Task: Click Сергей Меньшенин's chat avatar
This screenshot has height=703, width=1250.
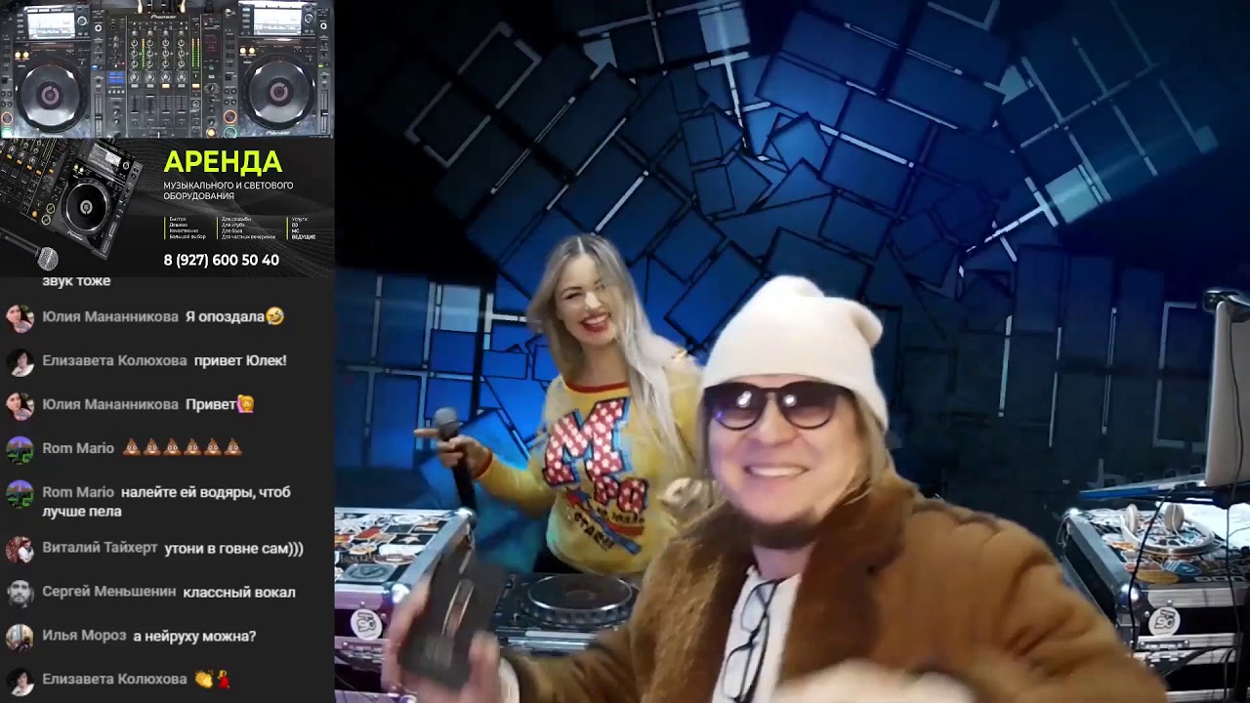Action: 20,593
